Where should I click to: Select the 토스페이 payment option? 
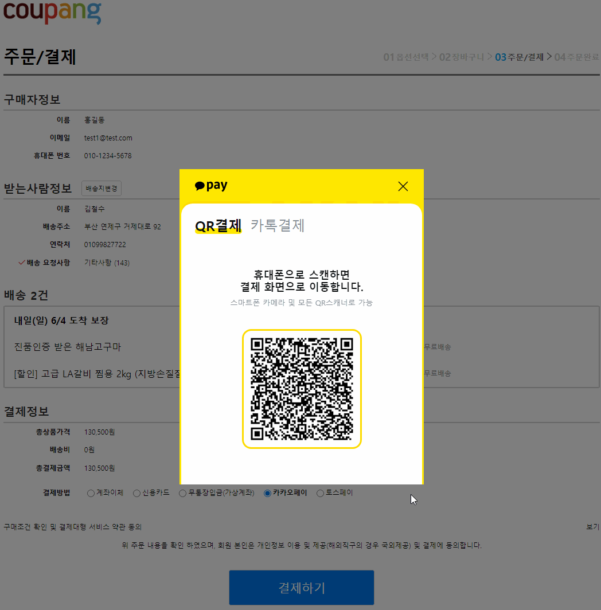pyautogui.click(x=319, y=492)
